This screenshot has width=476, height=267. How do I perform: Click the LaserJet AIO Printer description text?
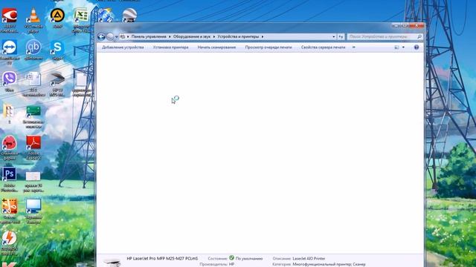click(309, 259)
